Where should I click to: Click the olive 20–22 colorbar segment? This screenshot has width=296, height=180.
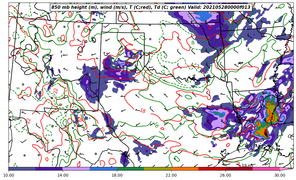(x=157, y=169)
